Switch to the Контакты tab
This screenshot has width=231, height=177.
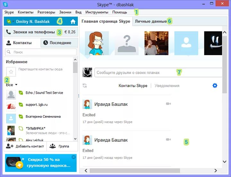click(22, 43)
